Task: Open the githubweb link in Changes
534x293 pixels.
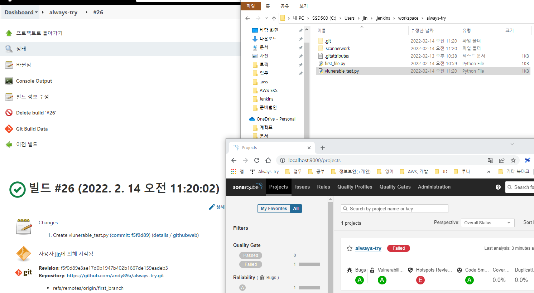Action: (x=185, y=235)
